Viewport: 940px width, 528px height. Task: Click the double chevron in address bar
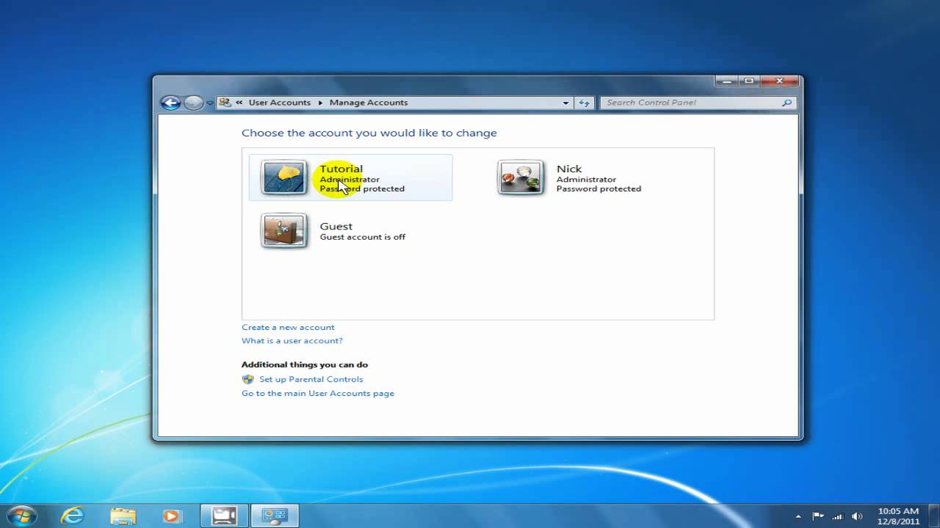point(239,103)
